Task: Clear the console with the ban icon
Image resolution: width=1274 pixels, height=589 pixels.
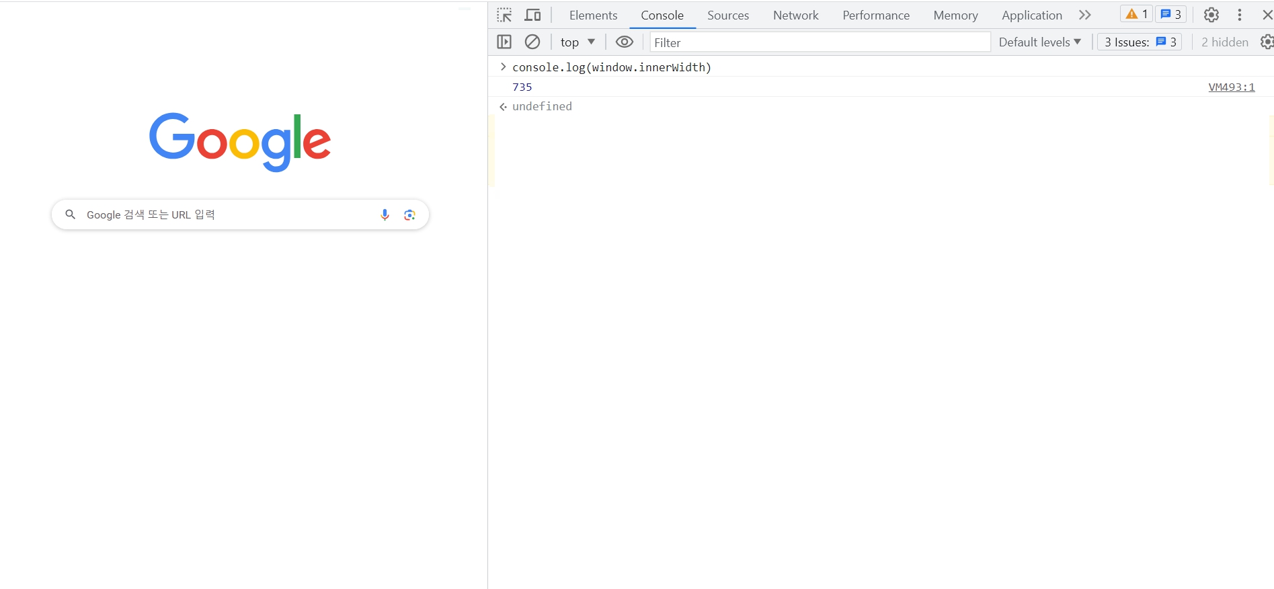Action: tap(532, 42)
